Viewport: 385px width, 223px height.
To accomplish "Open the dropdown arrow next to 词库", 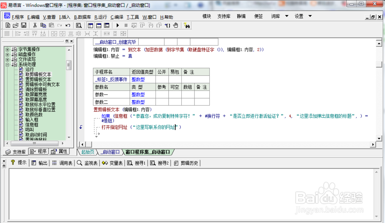I will pyautogui.click(x=286, y=16).
